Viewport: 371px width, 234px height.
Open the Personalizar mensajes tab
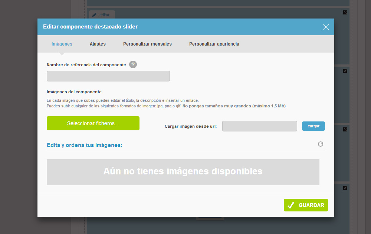(x=147, y=44)
